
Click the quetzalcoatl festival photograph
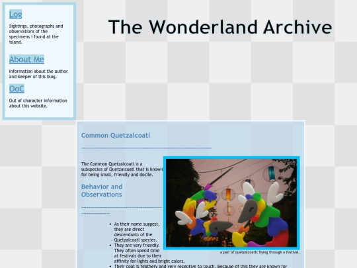click(x=231, y=203)
